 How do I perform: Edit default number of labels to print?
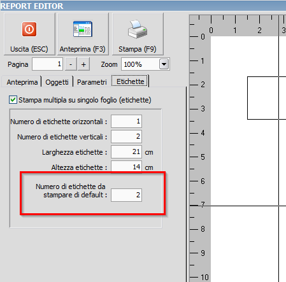pos(126,195)
